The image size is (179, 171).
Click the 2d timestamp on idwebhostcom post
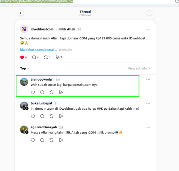click(x=79, y=29)
